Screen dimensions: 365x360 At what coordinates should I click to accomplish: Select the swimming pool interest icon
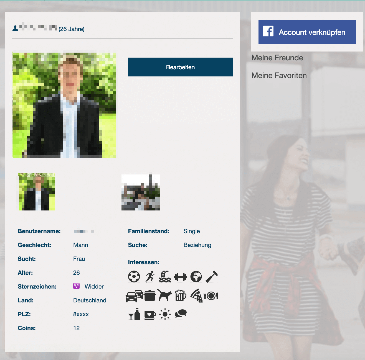coord(165,277)
